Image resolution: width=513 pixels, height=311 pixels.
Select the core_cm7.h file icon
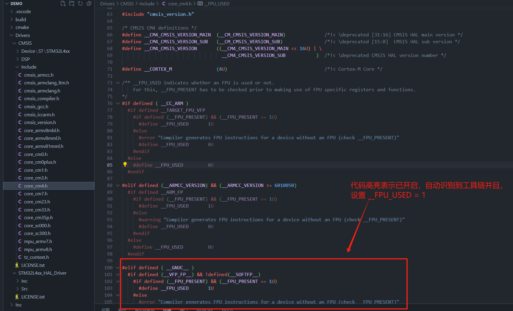click(x=20, y=193)
